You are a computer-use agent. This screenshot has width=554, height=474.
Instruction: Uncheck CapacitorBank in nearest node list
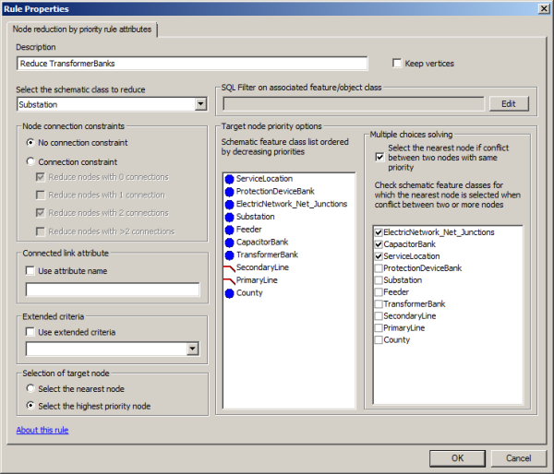tap(379, 244)
